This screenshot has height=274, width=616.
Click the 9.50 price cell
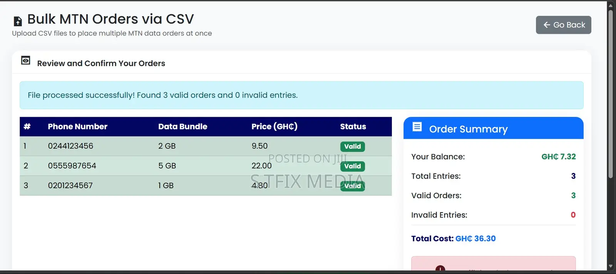point(259,146)
